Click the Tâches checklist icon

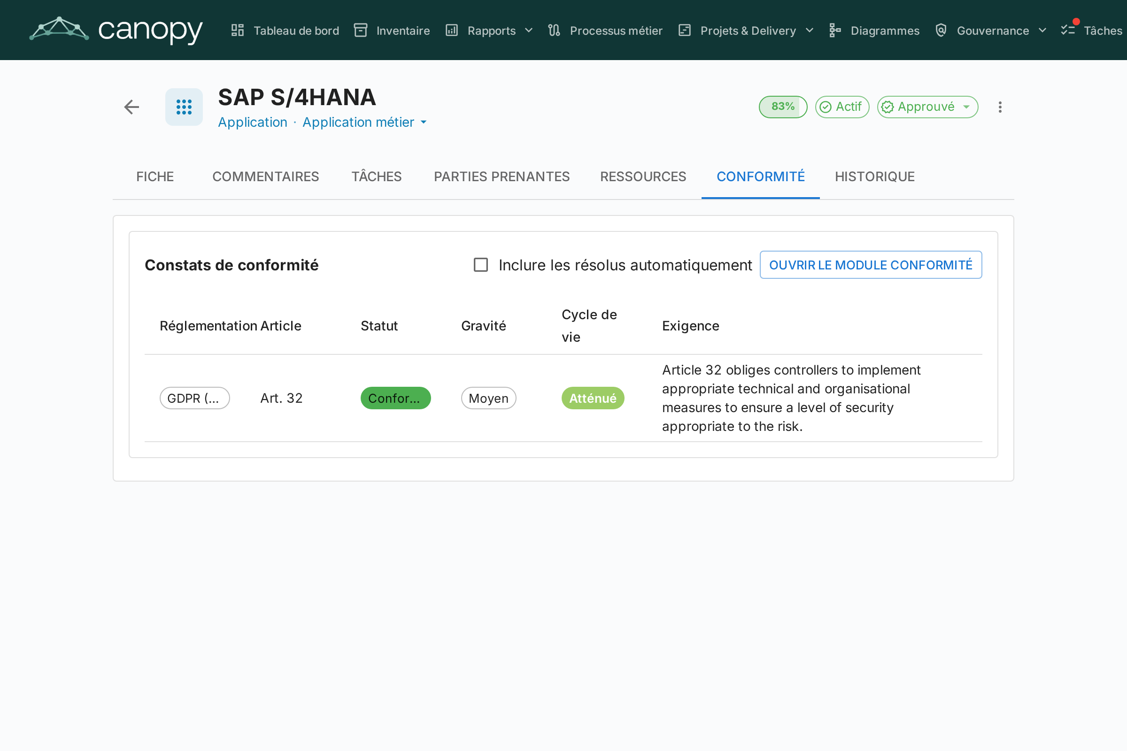[x=1068, y=31]
